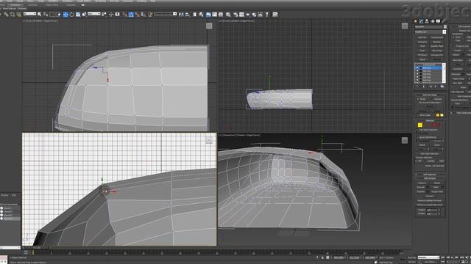Click the Unlink Selection toolbar icon
Image resolution: width=471 pixels, height=264 pixels.
pyautogui.click(x=13, y=15)
